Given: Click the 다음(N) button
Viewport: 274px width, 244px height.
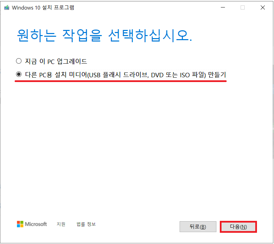Looking at the screenshot, I should click(x=238, y=227).
